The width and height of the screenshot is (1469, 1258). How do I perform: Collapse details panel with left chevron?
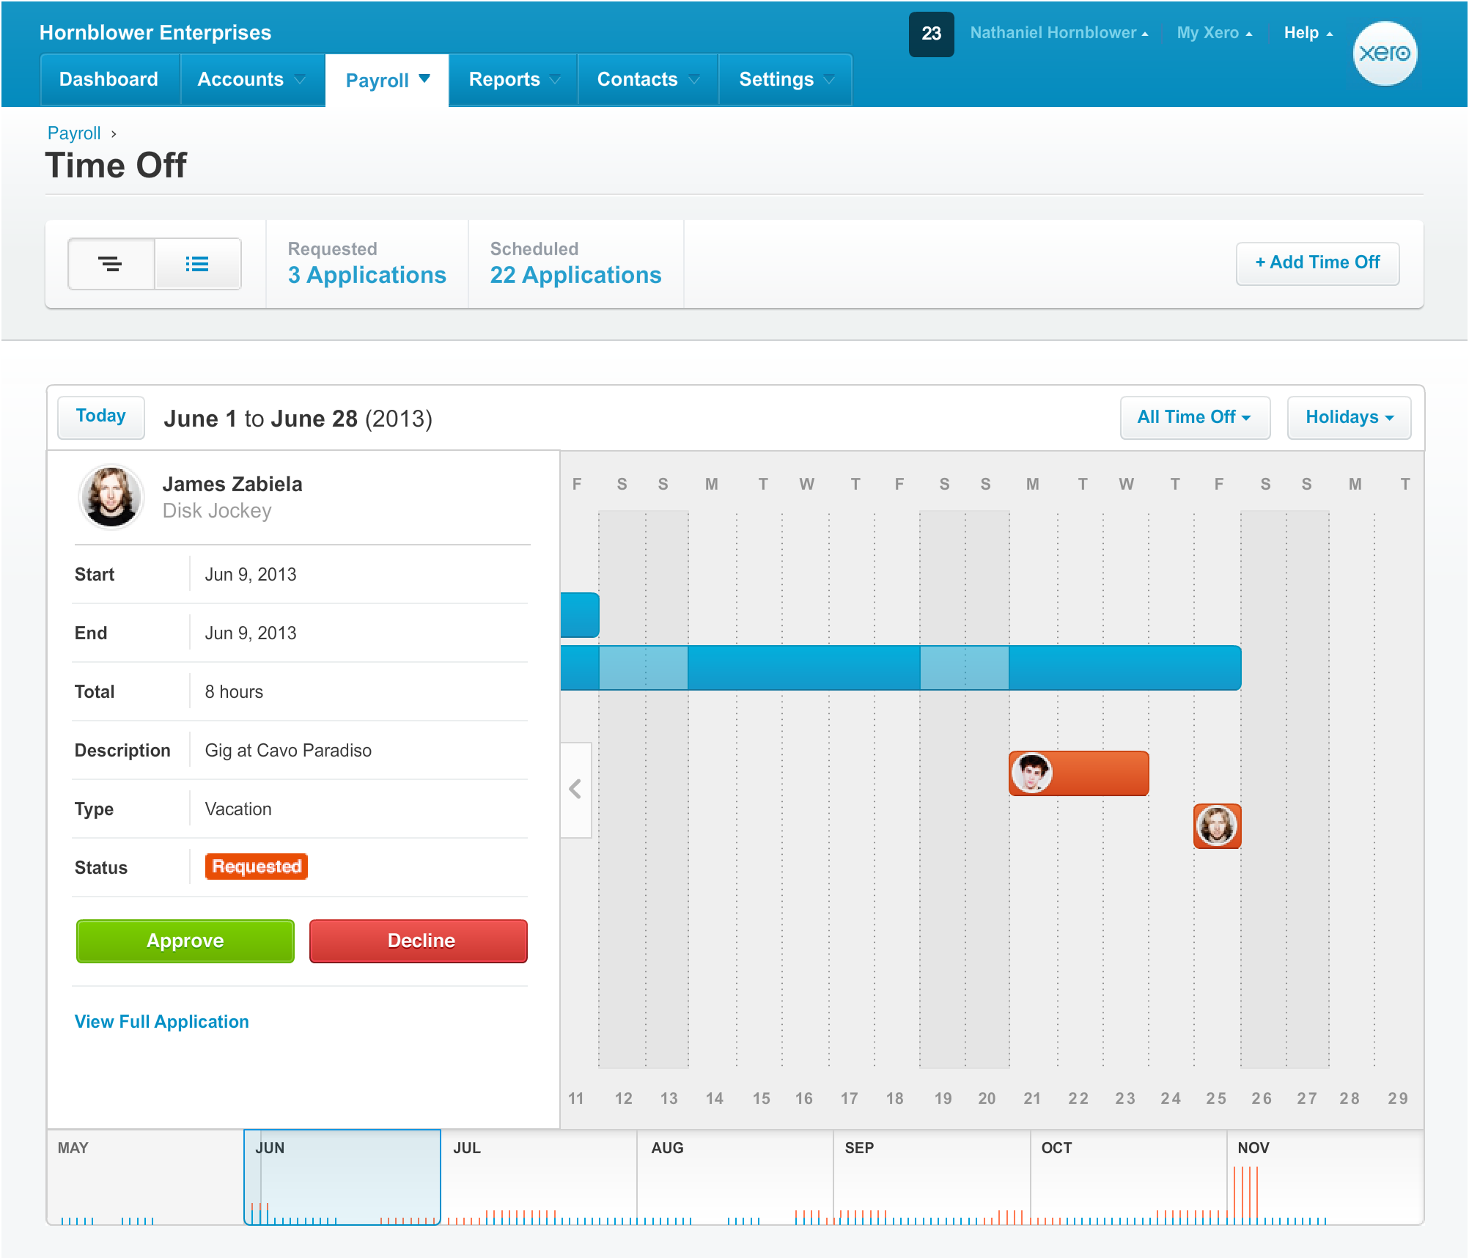[575, 789]
